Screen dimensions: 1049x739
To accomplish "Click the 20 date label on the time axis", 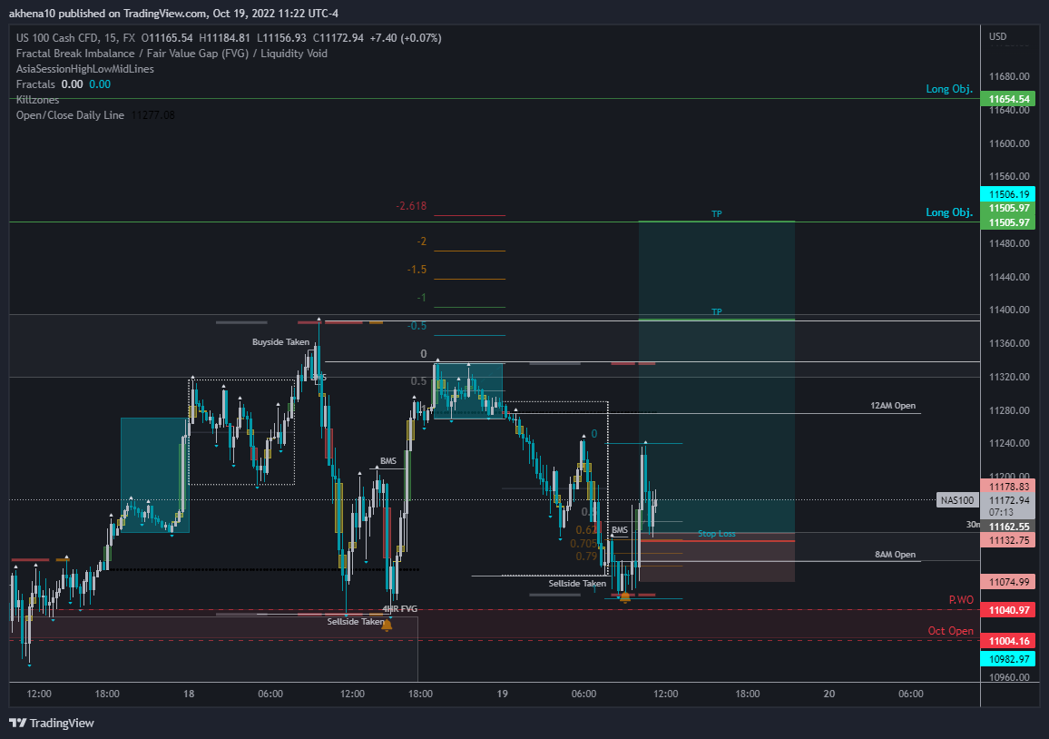I will point(828,694).
